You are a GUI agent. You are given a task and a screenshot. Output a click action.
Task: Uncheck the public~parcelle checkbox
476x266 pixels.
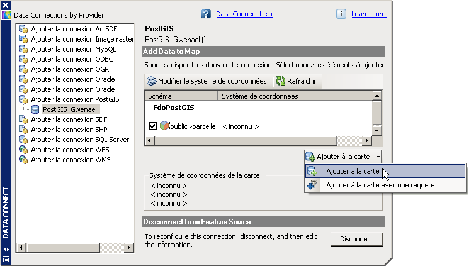(x=152, y=126)
